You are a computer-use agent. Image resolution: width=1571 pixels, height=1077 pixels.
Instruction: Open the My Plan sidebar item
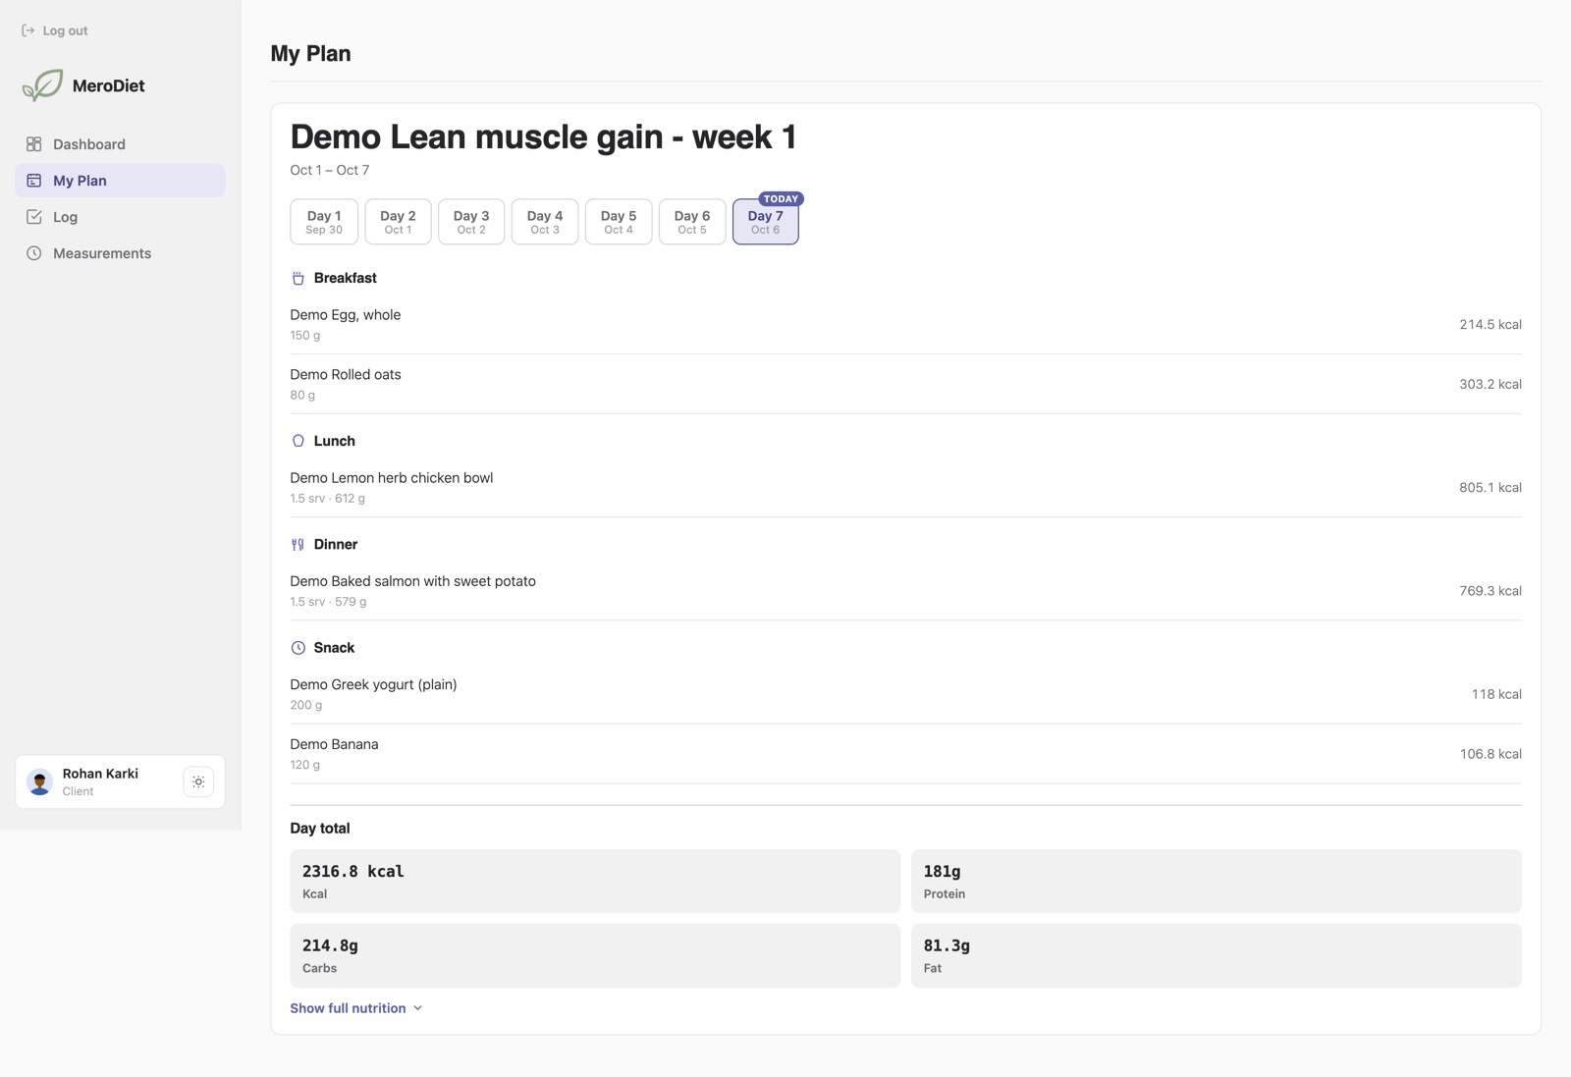tap(120, 181)
